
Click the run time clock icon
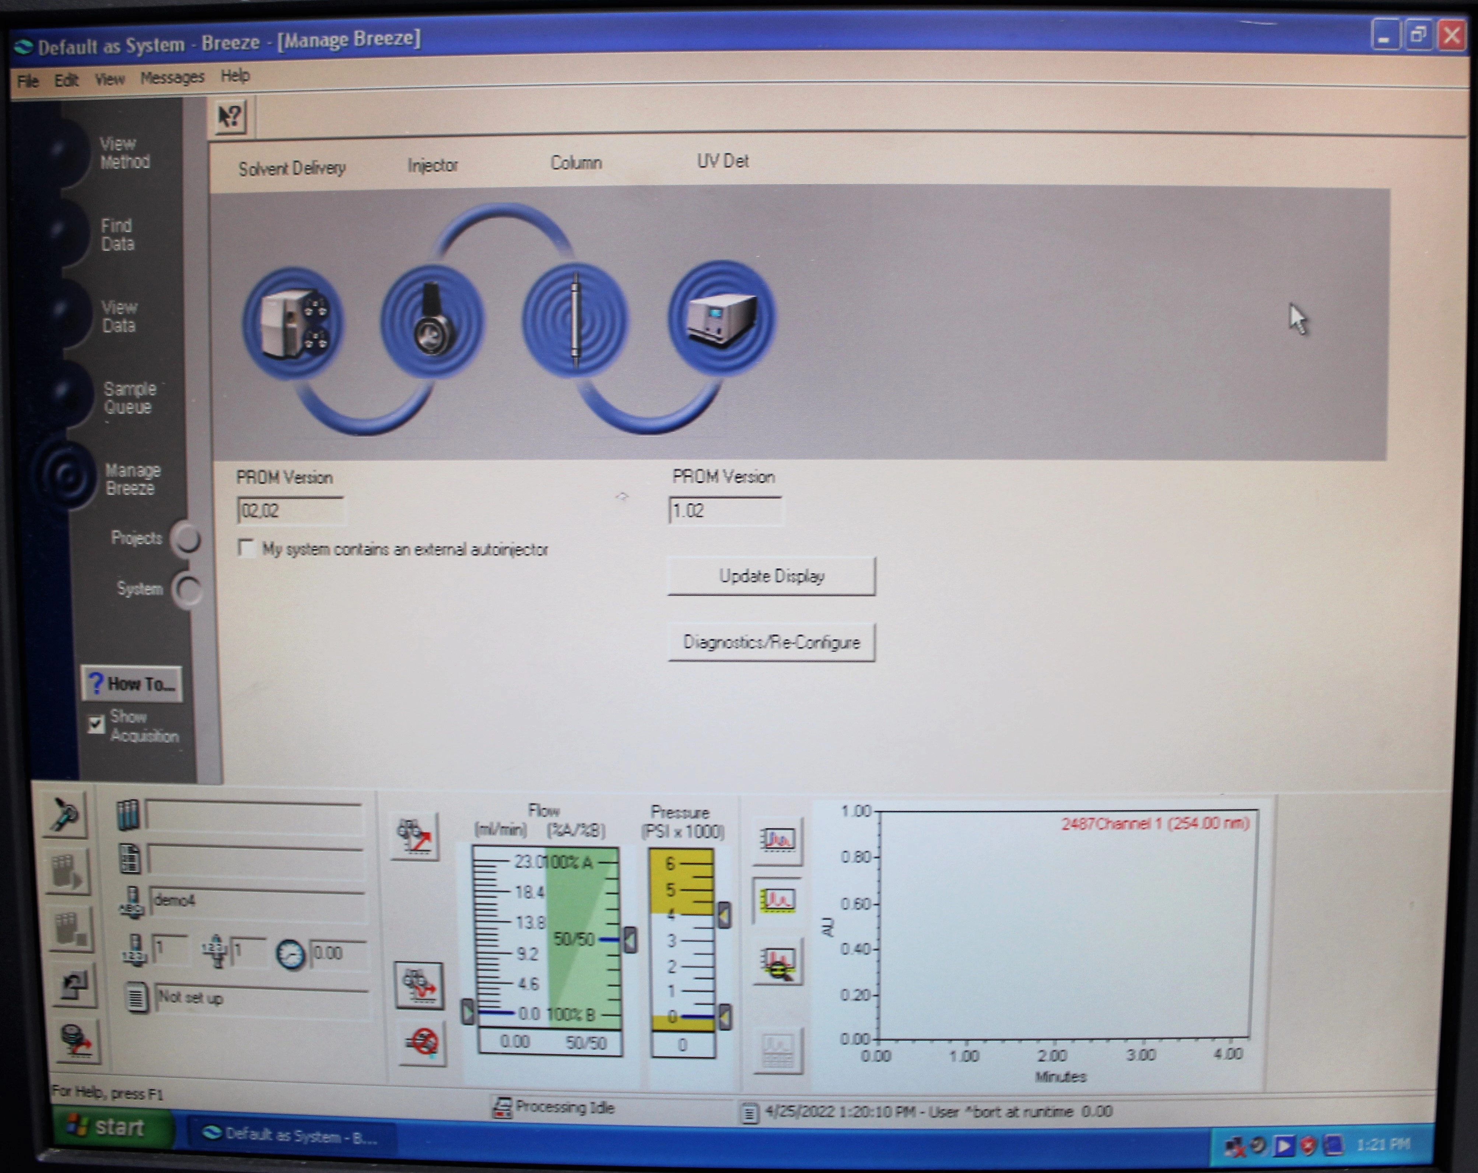point(291,954)
